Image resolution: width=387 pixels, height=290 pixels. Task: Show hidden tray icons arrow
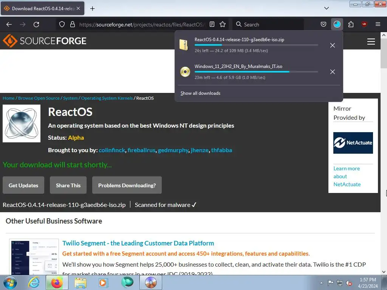(321, 283)
